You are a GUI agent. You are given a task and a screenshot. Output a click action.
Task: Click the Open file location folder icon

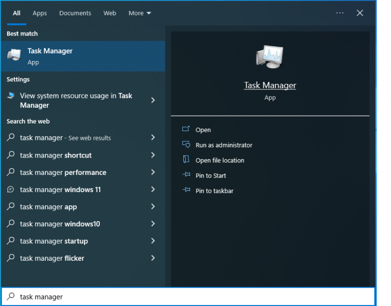[186, 159]
